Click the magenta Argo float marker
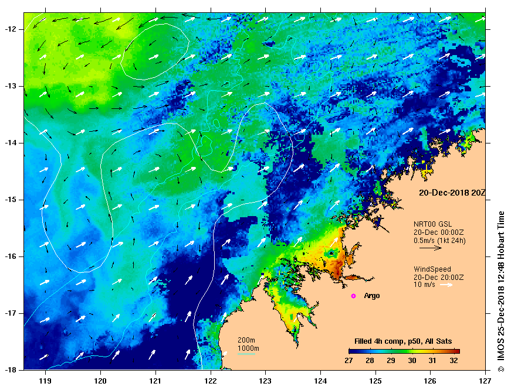This screenshot has height=390, width=511. coord(353,296)
